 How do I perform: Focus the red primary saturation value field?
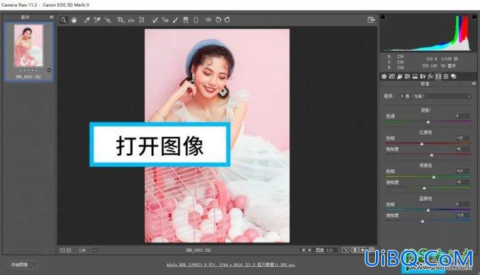point(462,149)
